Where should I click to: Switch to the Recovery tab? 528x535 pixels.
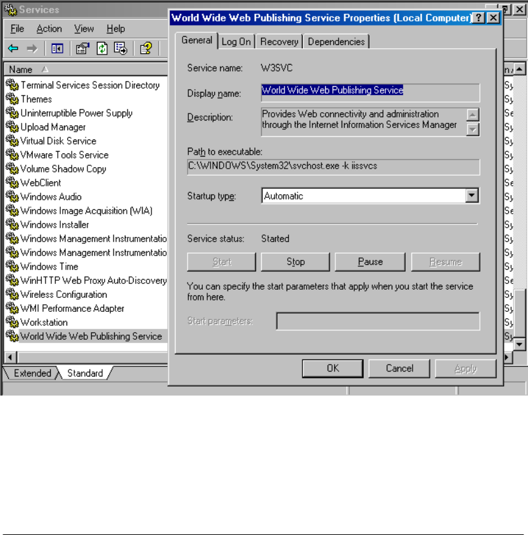click(x=279, y=42)
